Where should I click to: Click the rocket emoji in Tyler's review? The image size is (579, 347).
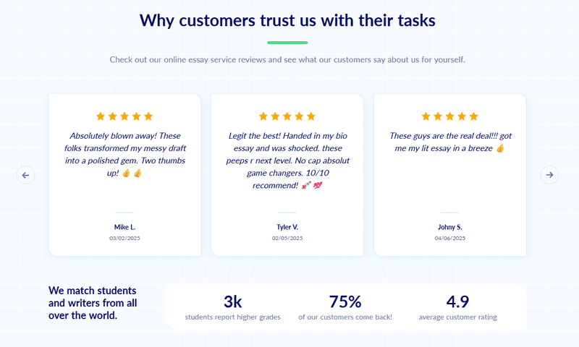[305, 186]
